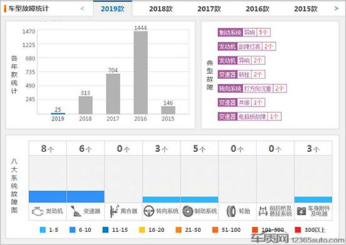Click the 转向系统 打方向沉重 fault tag

pyautogui.click(x=252, y=88)
